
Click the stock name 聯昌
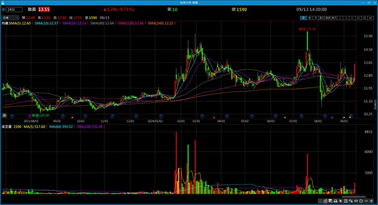[x=32, y=9]
